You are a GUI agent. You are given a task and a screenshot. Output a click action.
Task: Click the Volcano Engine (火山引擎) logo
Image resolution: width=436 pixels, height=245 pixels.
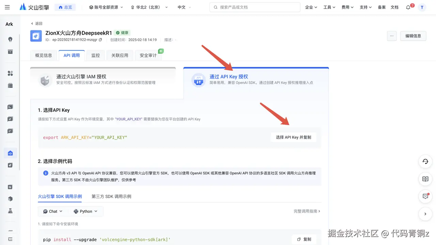34,7
